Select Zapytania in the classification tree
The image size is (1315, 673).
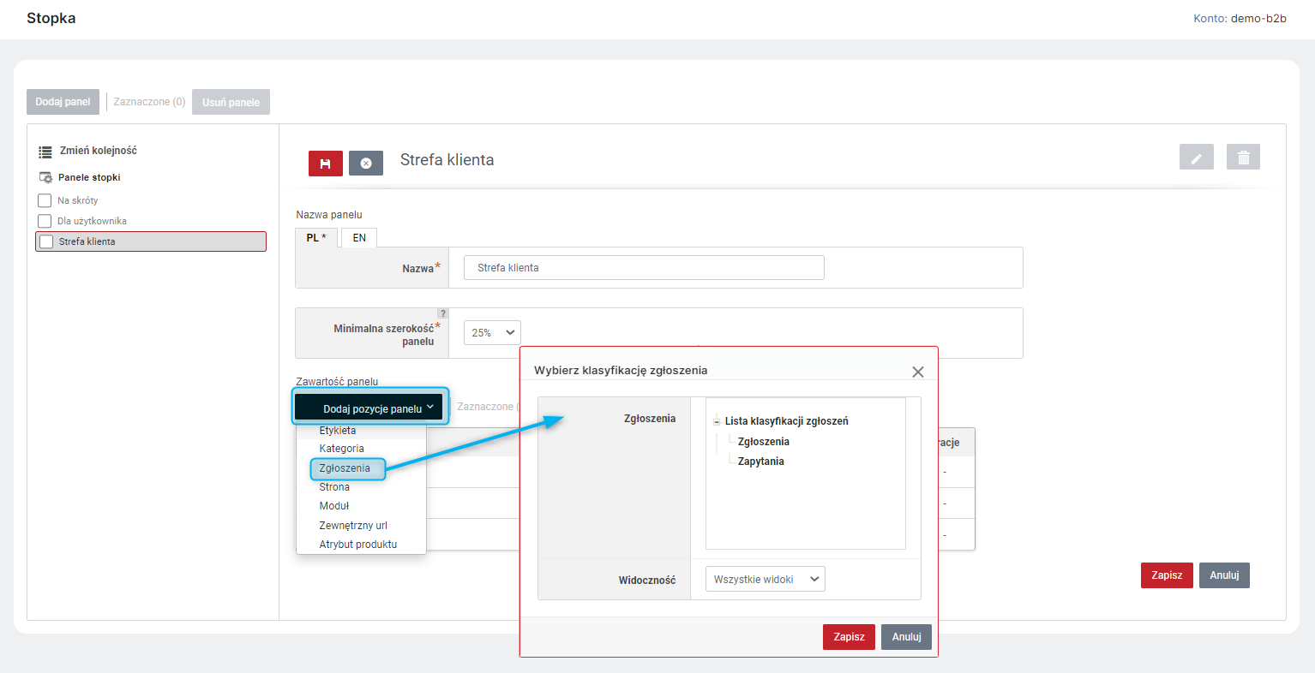(x=760, y=462)
